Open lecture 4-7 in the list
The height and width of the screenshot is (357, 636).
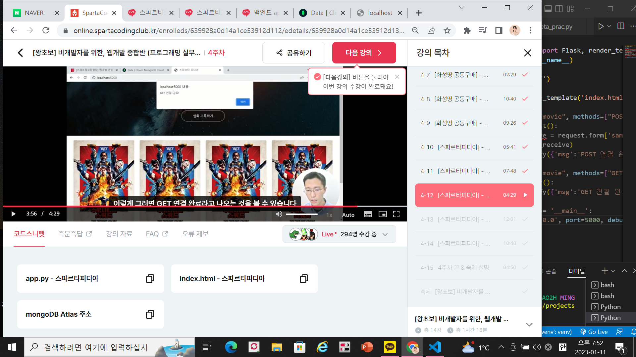coord(474,75)
